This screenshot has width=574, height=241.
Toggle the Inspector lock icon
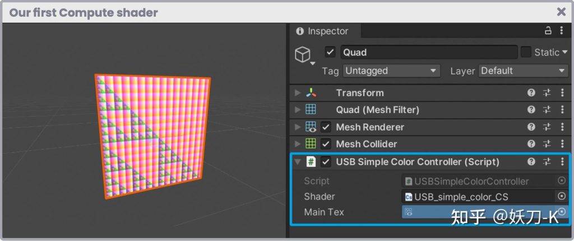click(548, 31)
